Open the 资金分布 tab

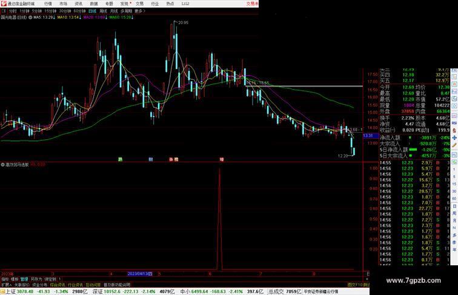pyautogui.click(x=40, y=285)
